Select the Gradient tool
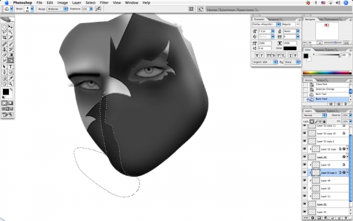This screenshot has height=221, width=353. (x=11, y=55)
